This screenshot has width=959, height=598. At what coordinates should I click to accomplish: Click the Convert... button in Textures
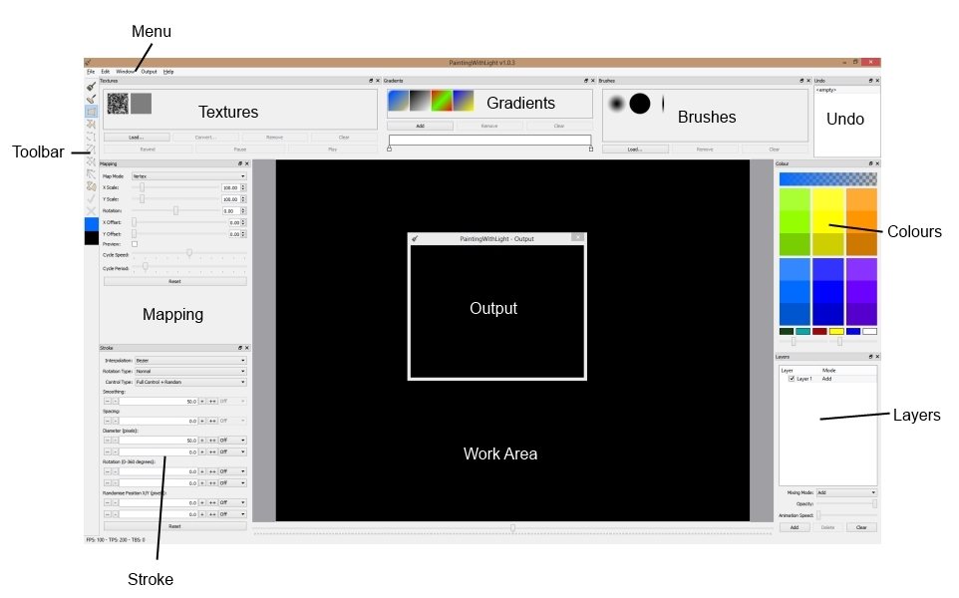[205, 138]
